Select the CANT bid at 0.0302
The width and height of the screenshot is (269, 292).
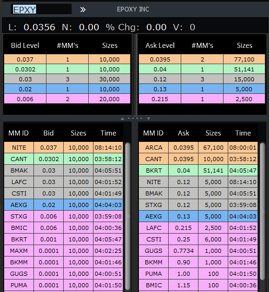64,159
